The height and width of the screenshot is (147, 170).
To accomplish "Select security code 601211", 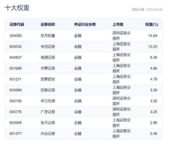I will click(15, 79).
